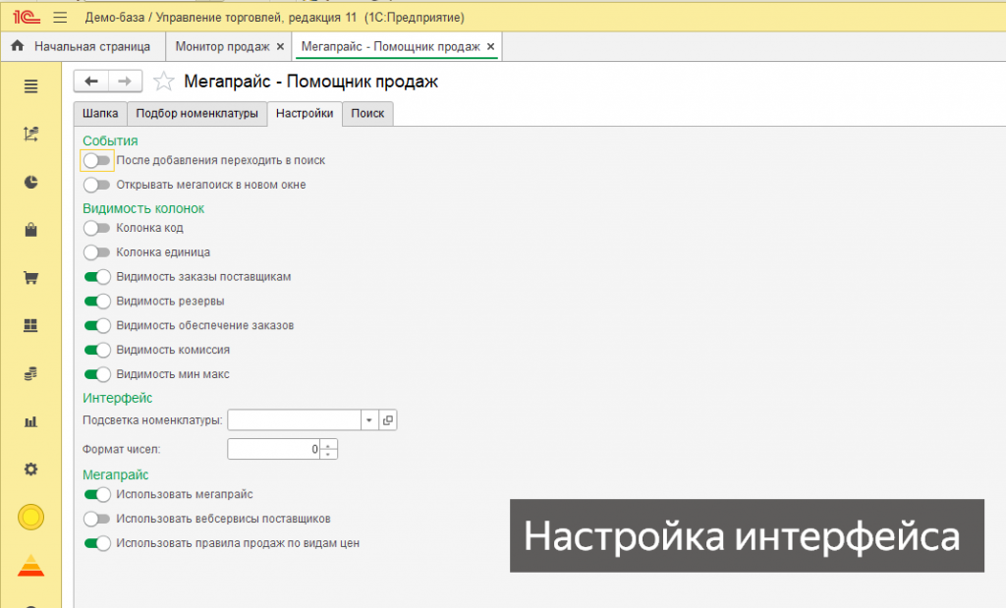Toggle Открывать мегапоиск в новом окне
This screenshot has width=1006, height=608.
97,185
